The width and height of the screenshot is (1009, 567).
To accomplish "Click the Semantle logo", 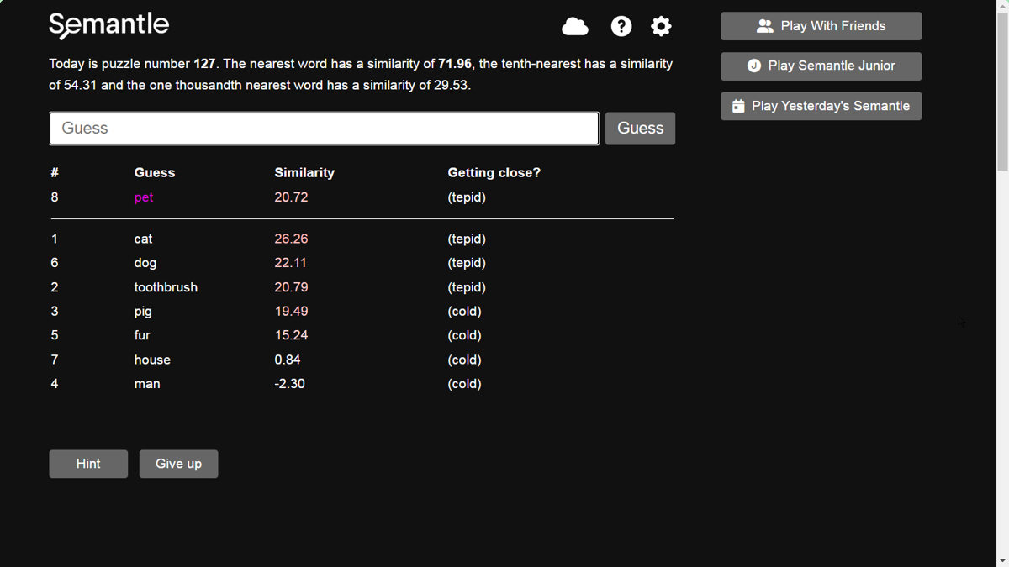I will pyautogui.click(x=108, y=25).
